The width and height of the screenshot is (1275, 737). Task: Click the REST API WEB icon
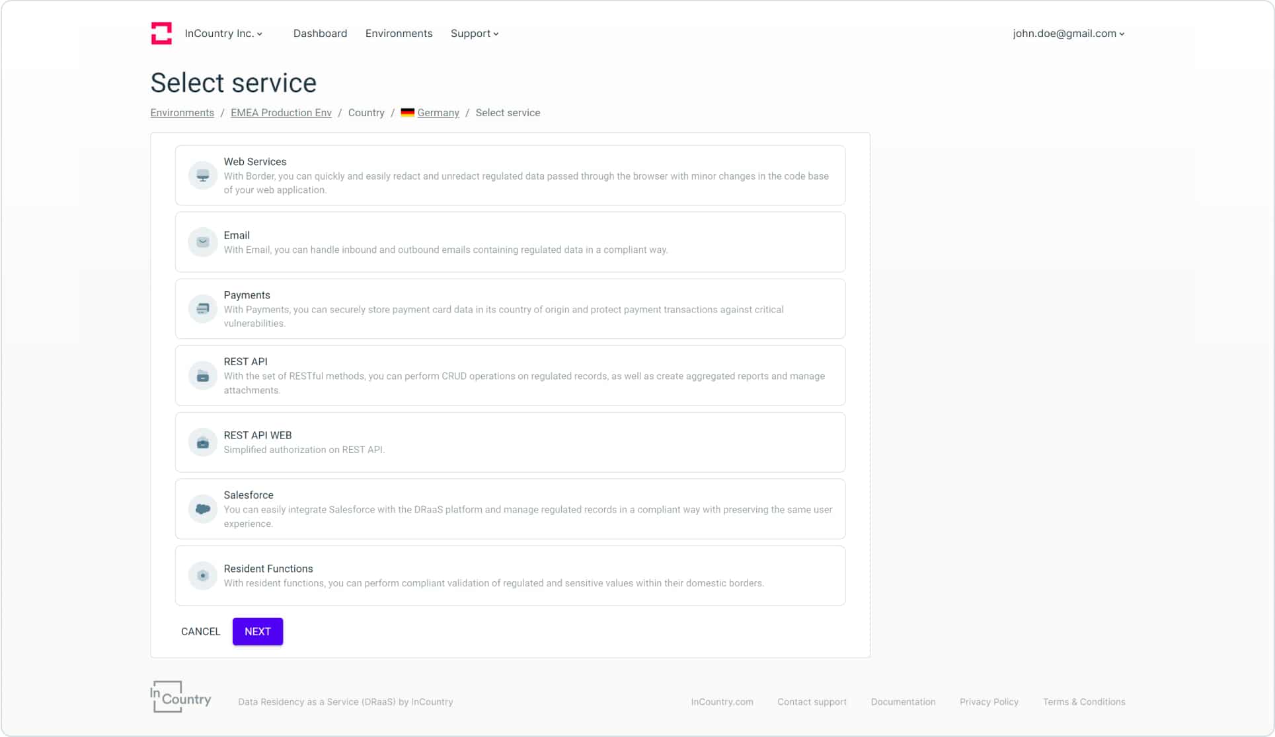[202, 442]
